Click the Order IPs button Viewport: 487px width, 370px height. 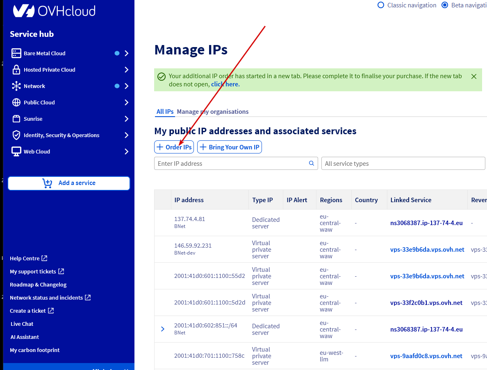(x=174, y=147)
